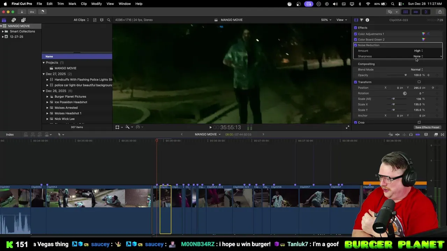Toggle solo headphones icon in timeline
This screenshot has width=447, height=251.
411,135
